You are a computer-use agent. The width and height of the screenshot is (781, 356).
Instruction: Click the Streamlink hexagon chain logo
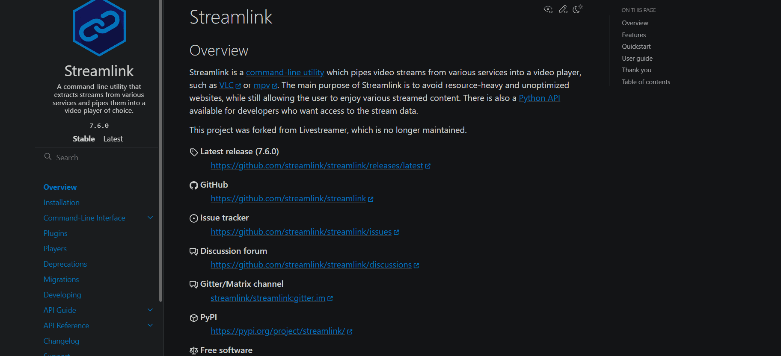(99, 28)
